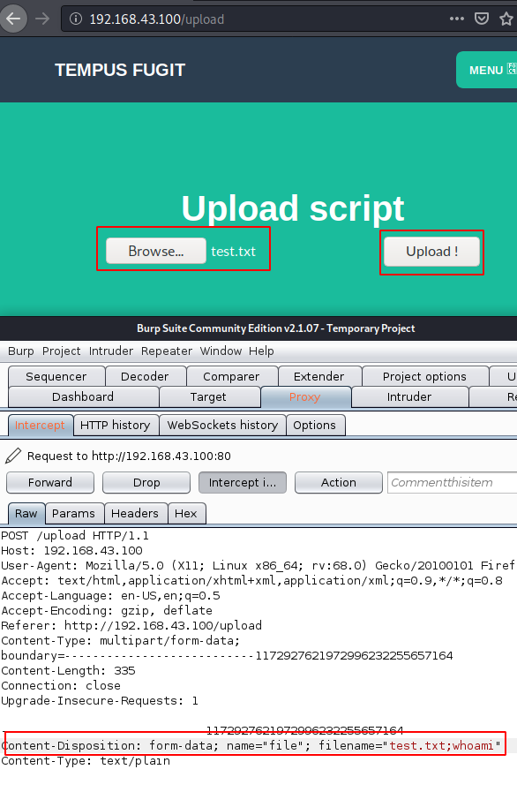
Task: Open the proxy Options sub-tab
Action: 315,426
